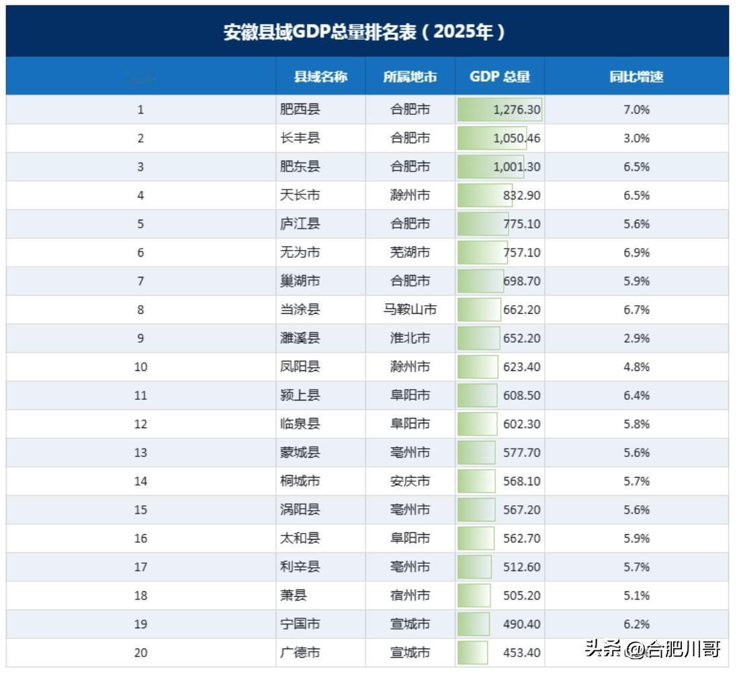Select GDP value 775.10
Image resolution: width=737 pixels, height=674 pixels.
[x=522, y=224]
